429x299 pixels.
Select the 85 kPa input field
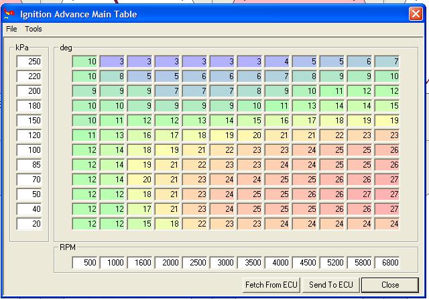coord(29,165)
